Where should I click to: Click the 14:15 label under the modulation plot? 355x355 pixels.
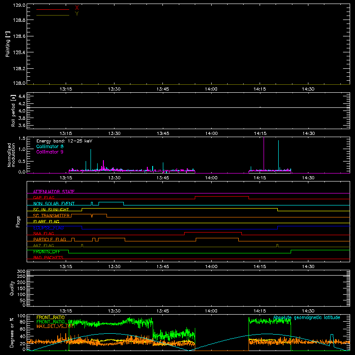click(x=260, y=178)
